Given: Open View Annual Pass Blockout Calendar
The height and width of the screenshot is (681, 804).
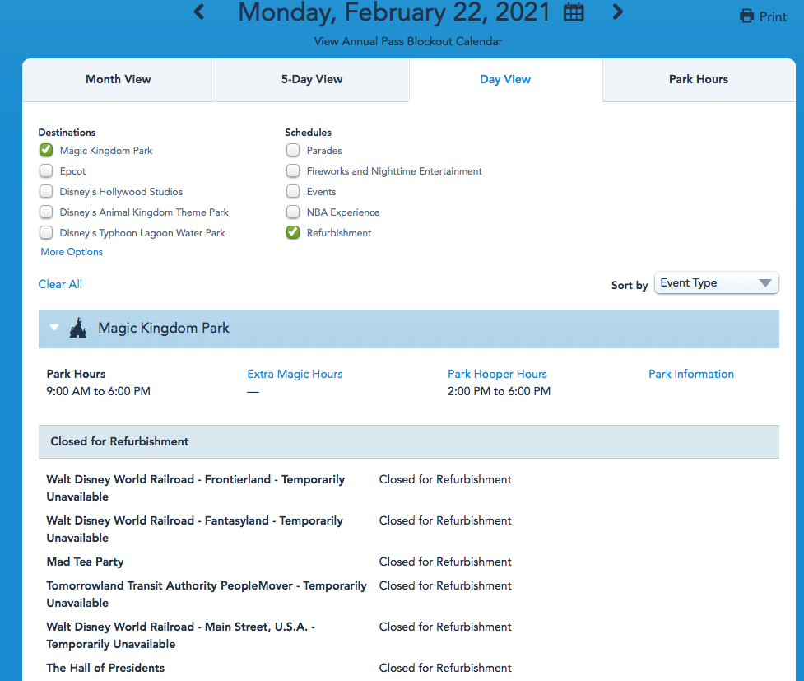Looking at the screenshot, I should [x=407, y=41].
